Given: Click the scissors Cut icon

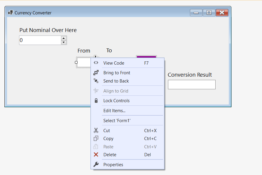Looking at the screenshot, I should tap(96, 130).
